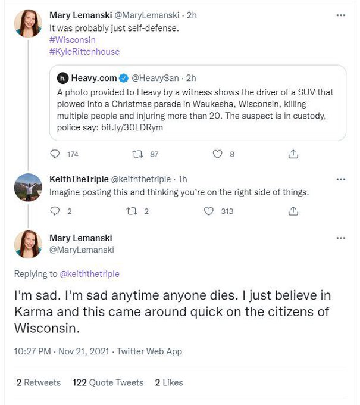Image resolution: width=360 pixels, height=405 pixels.
Task: Share KeithTheTriple's tweet
Action: (293, 211)
